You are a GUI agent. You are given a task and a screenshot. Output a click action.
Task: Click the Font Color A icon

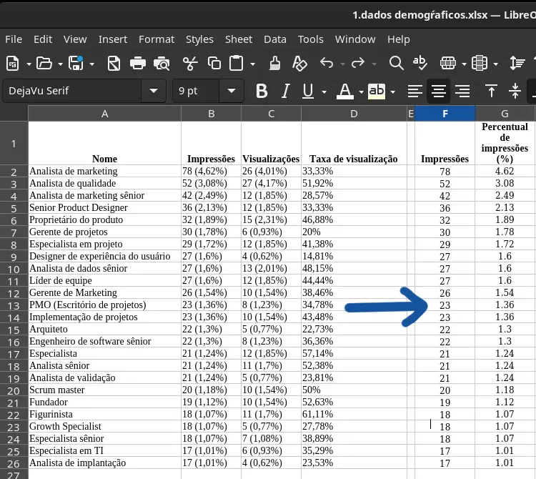point(345,91)
